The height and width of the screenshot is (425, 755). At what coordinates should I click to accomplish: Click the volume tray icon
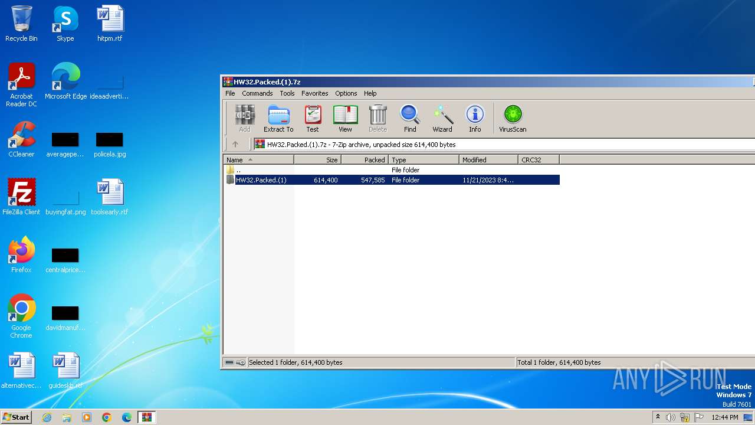point(671,417)
